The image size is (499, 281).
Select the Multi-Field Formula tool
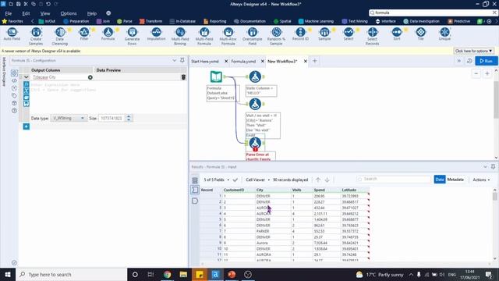click(204, 36)
